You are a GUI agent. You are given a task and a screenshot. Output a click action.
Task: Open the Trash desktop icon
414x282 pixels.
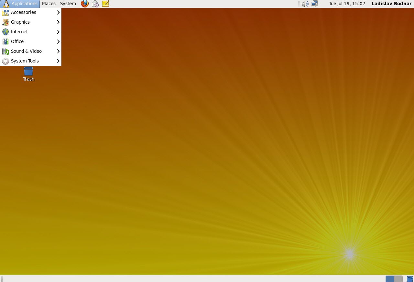(x=28, y=74)
